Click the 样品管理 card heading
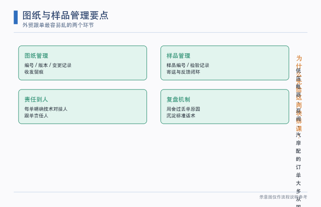 pyautogui.click(x=178, y=56)
